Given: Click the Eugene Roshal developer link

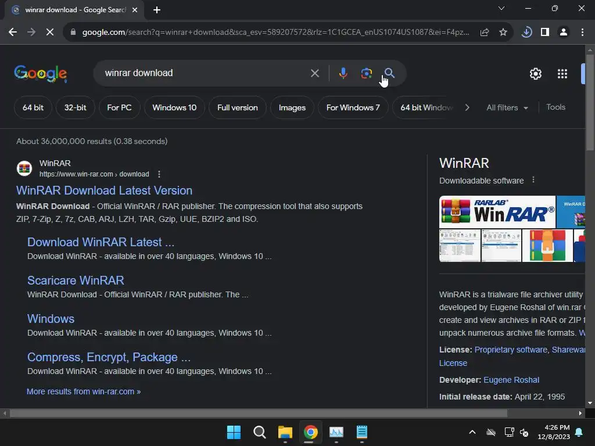Looking at the screenshot, I should pyautogui.click(x=511, y=380).
